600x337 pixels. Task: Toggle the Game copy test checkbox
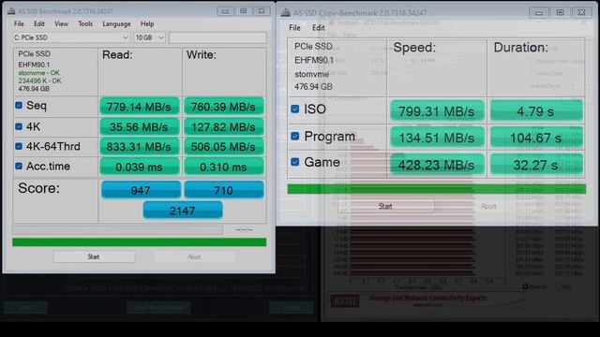coord(295,162)
